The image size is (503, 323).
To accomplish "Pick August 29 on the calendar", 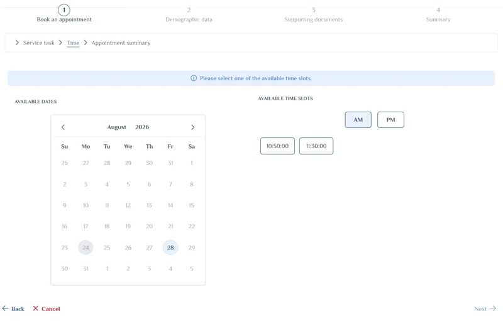I will pos(192,248).
